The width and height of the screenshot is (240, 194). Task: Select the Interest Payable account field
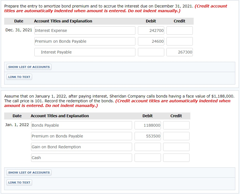coord(84,52)
